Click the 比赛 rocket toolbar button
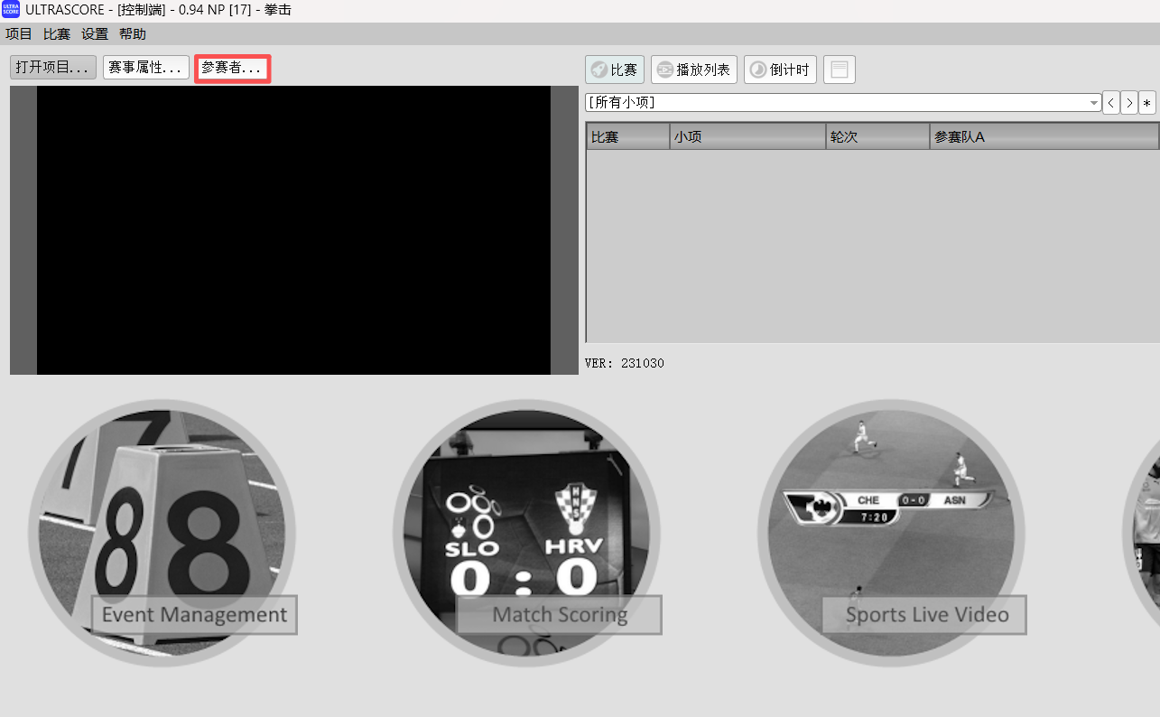The width and height of the screenshot is (1160, 717). [x=614, y=70]
